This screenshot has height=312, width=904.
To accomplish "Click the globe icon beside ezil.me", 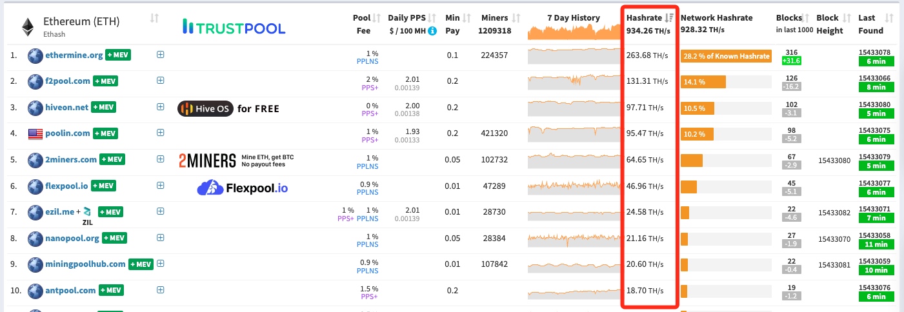I will [x=35, y=211].
